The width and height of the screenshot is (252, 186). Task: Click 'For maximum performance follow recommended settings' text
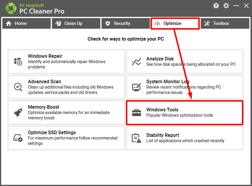[73, 141]
